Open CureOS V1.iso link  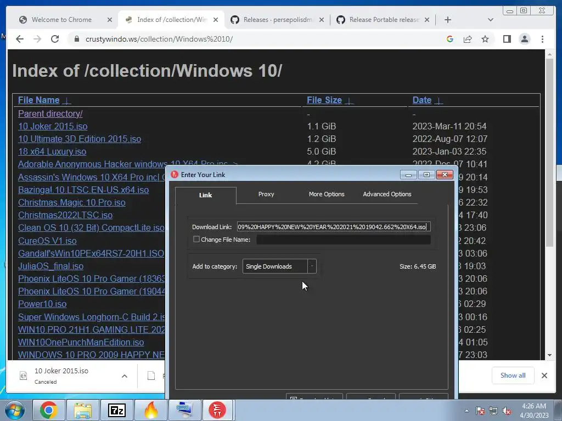tap(47, 241)
